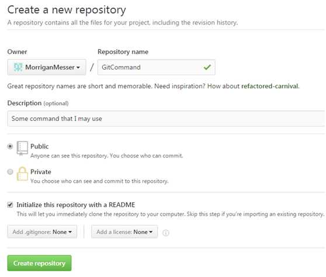Click the Private option label
This screenshot has width=326, height=277.
tap(41, 172)
